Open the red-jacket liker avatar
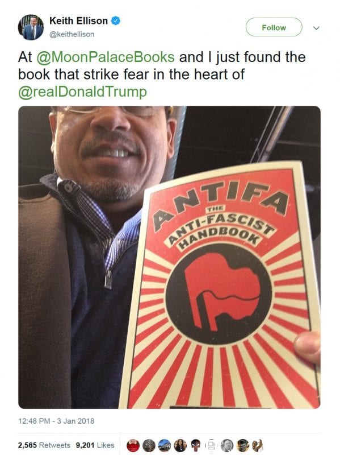 (x=133, y=445)
